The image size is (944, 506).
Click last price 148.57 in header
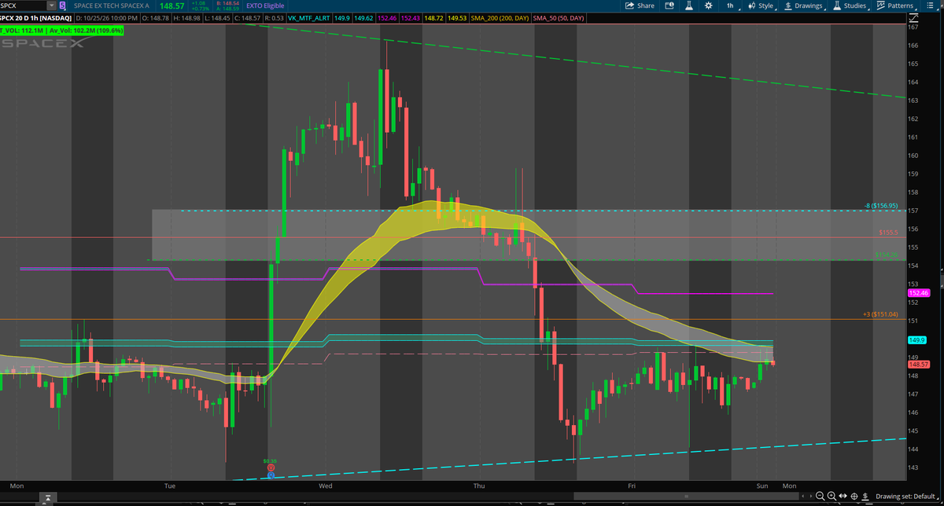click(172, 5)
